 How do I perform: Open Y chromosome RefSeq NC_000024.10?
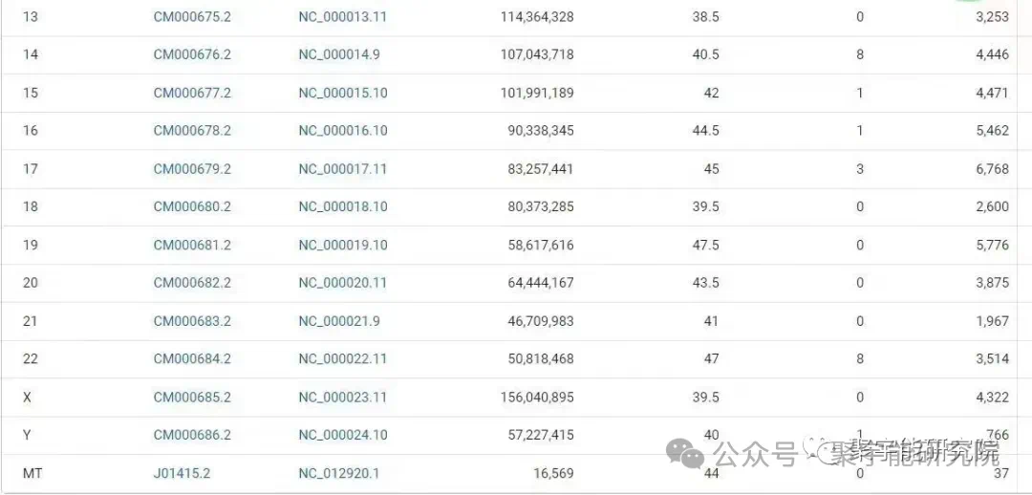click(x=342, y=435)
